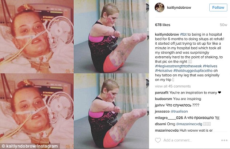Click the heart like icon
The height and width of the screenshot is (149, 230).
[x=158, y=140]
